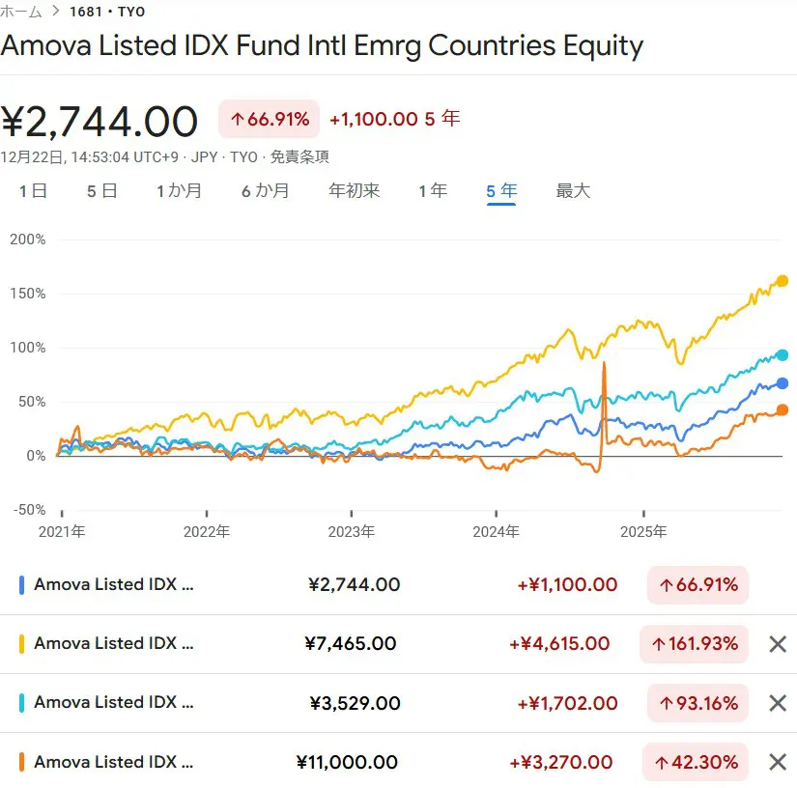
Task: Switch chart to 6か月 range
Action: [x=265, y=191]
